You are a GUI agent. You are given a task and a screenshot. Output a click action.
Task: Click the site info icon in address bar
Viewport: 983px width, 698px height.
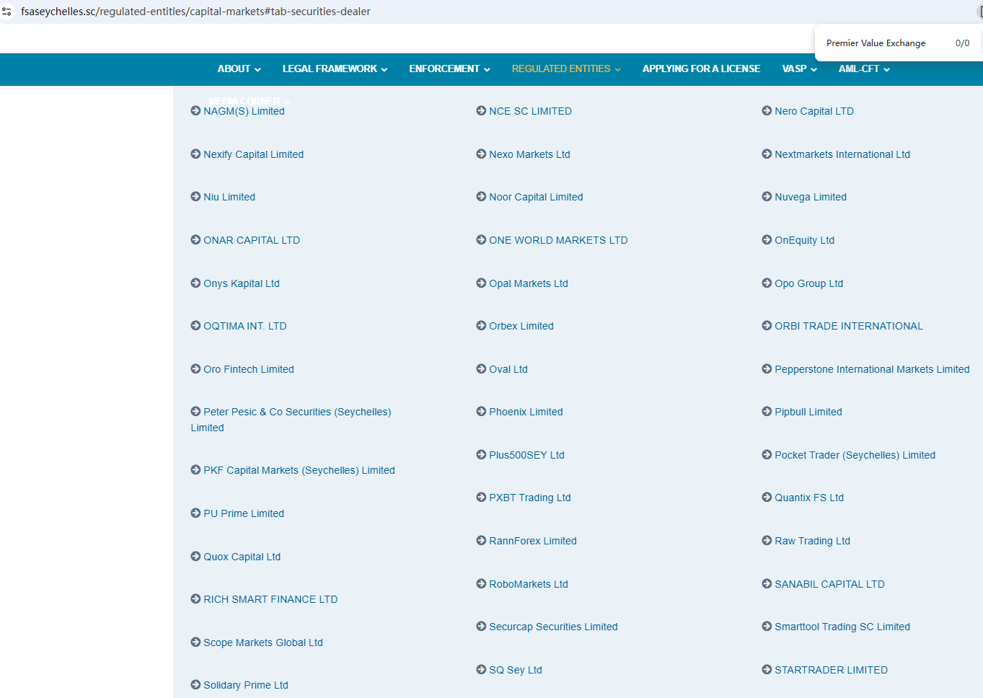(x=7, y=12)
